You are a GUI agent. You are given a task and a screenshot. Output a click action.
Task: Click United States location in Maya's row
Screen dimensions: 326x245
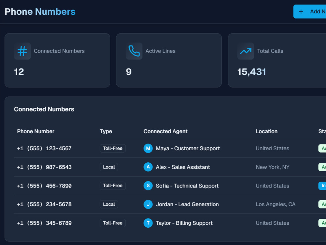click(273, 148)
